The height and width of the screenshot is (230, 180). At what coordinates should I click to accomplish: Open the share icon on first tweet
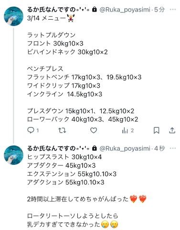[x=172, y=130]
